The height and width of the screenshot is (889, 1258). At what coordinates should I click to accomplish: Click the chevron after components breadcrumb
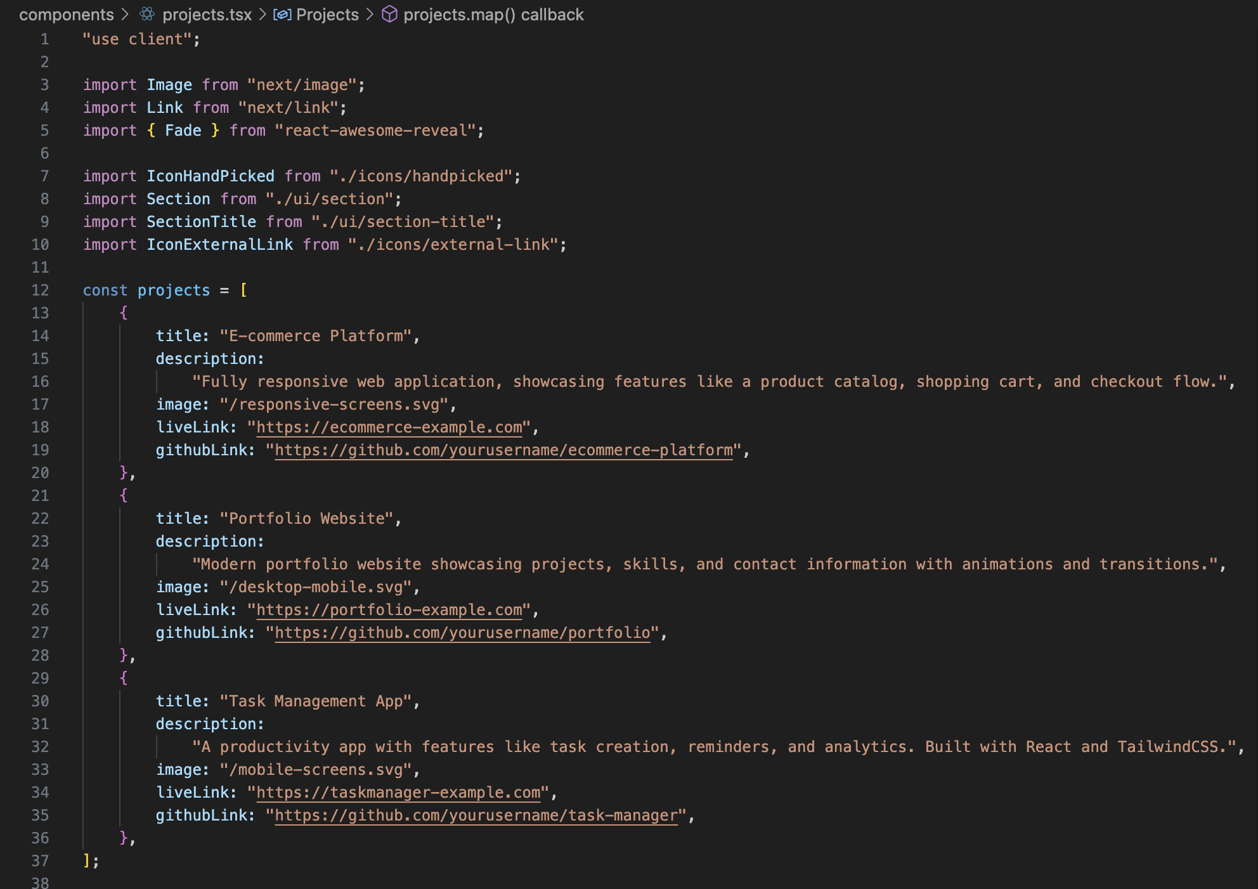click(x=125, y=14)
